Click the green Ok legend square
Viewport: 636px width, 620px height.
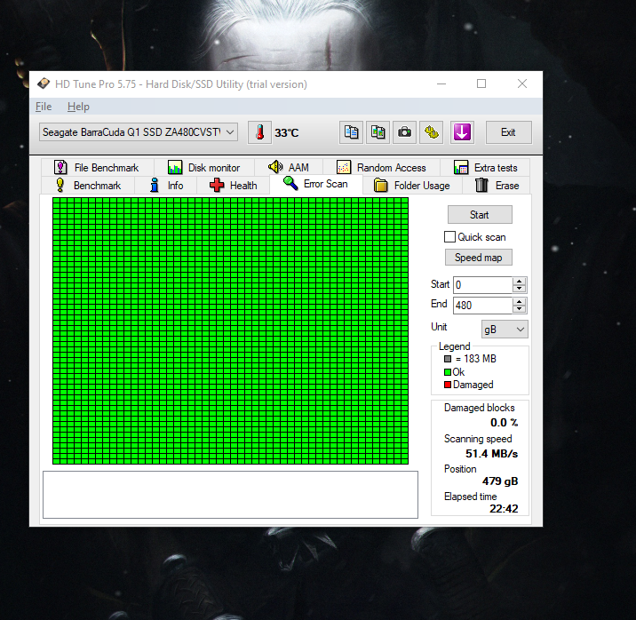[448, 372]
